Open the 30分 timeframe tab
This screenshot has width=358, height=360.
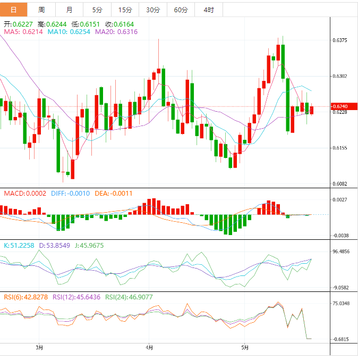(152, 10)
